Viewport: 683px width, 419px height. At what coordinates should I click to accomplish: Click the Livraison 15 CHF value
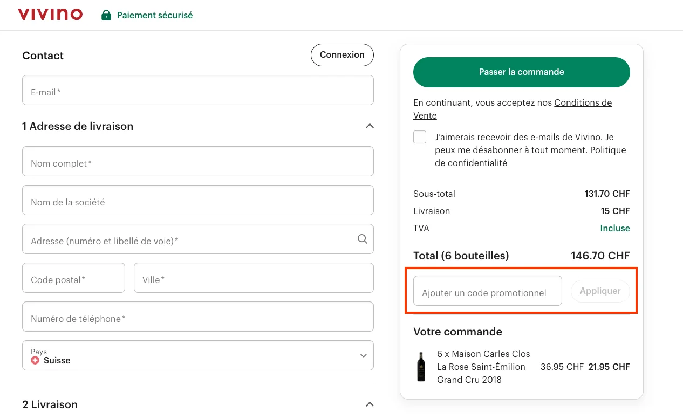click(x=616, y=211)
